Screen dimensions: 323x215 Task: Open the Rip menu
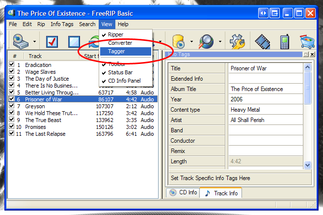pos(41,24)
